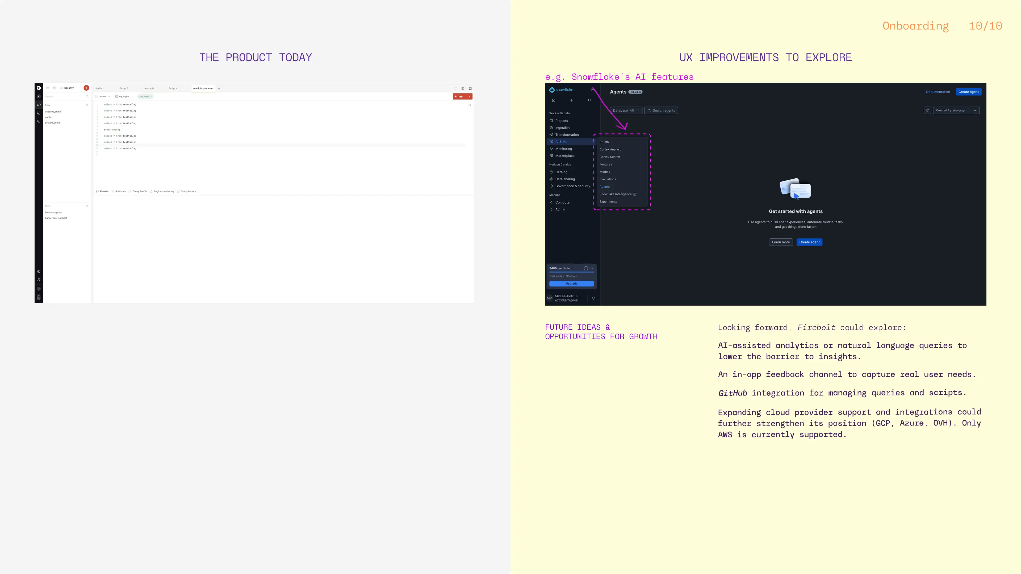This screenshot has width=1021, height=574.
Task: Select Cortex Analyst in AI & ML menu
Action: [x=610, y=149]
